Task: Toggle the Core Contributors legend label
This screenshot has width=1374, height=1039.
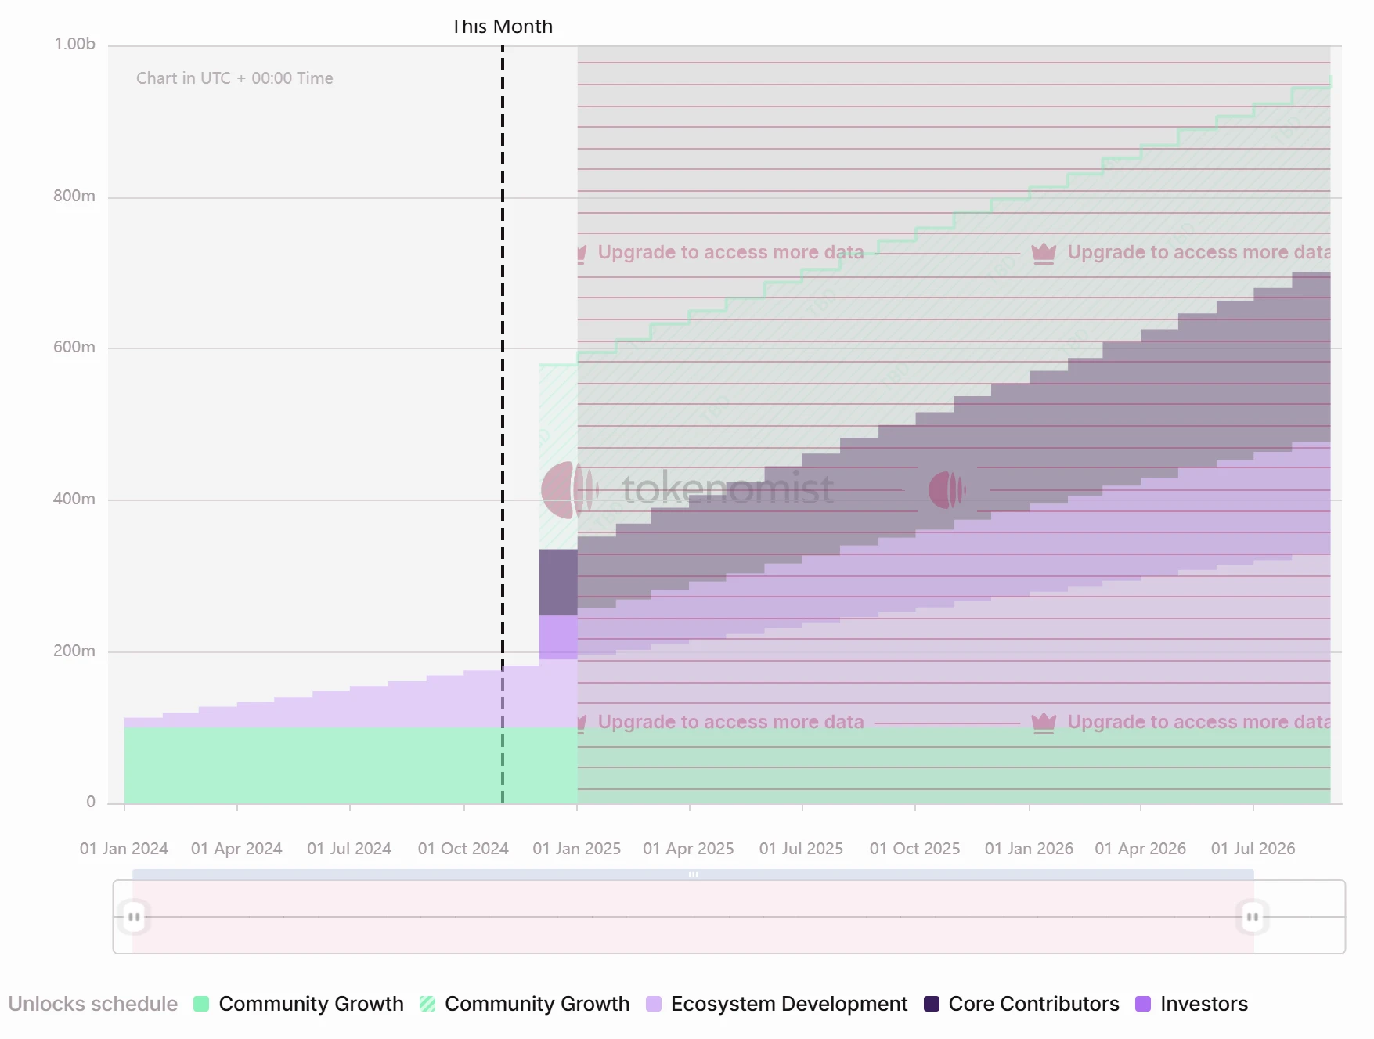Action: pos(1033,1004)
